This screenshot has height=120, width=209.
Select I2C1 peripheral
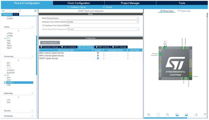coord(8,63)
